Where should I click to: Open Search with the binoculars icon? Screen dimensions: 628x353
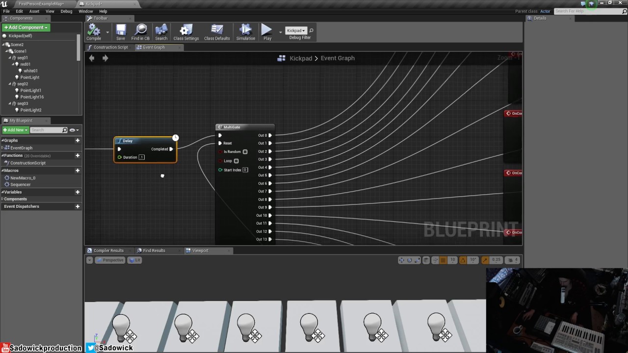(x=161, y=31)
